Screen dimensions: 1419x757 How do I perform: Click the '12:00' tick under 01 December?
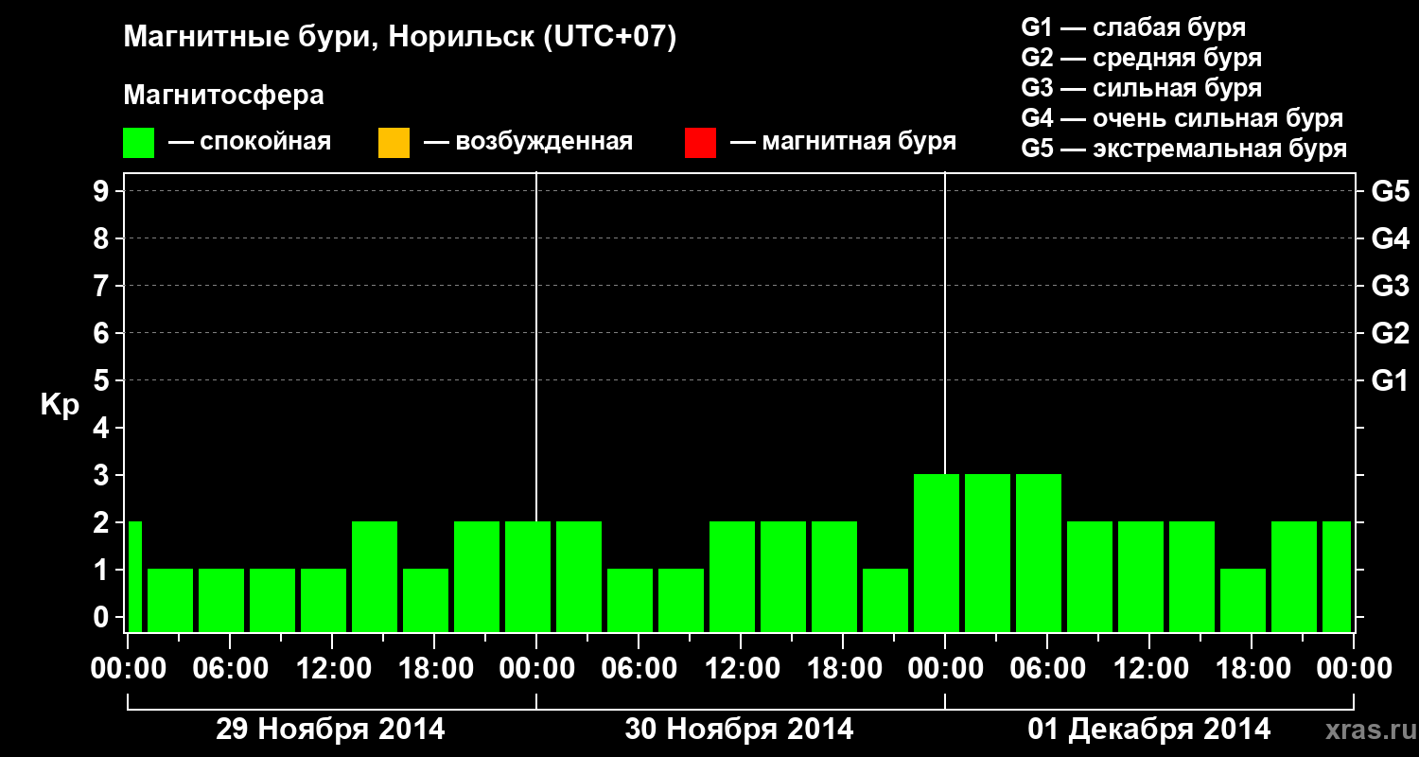click(x=1149, y=669)
